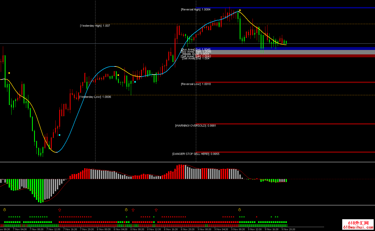Click the WARNING! OVERSOLD 0.9981 label
This screenshot has height=231, width=375.
point(196,126)
